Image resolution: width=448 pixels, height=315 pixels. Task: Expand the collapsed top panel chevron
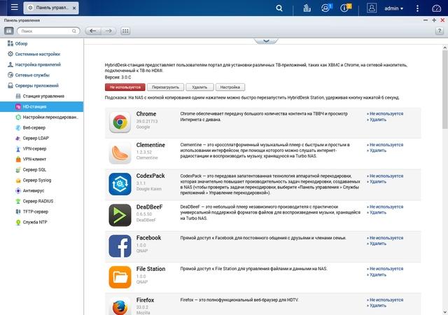point(266,41)
